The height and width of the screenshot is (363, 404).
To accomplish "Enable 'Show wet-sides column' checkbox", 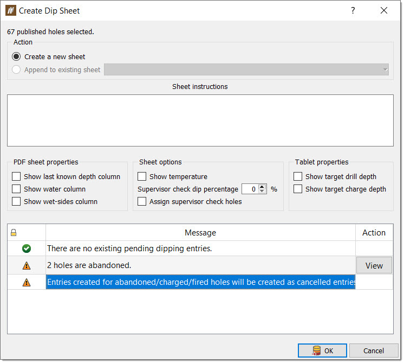I will 16,201.
